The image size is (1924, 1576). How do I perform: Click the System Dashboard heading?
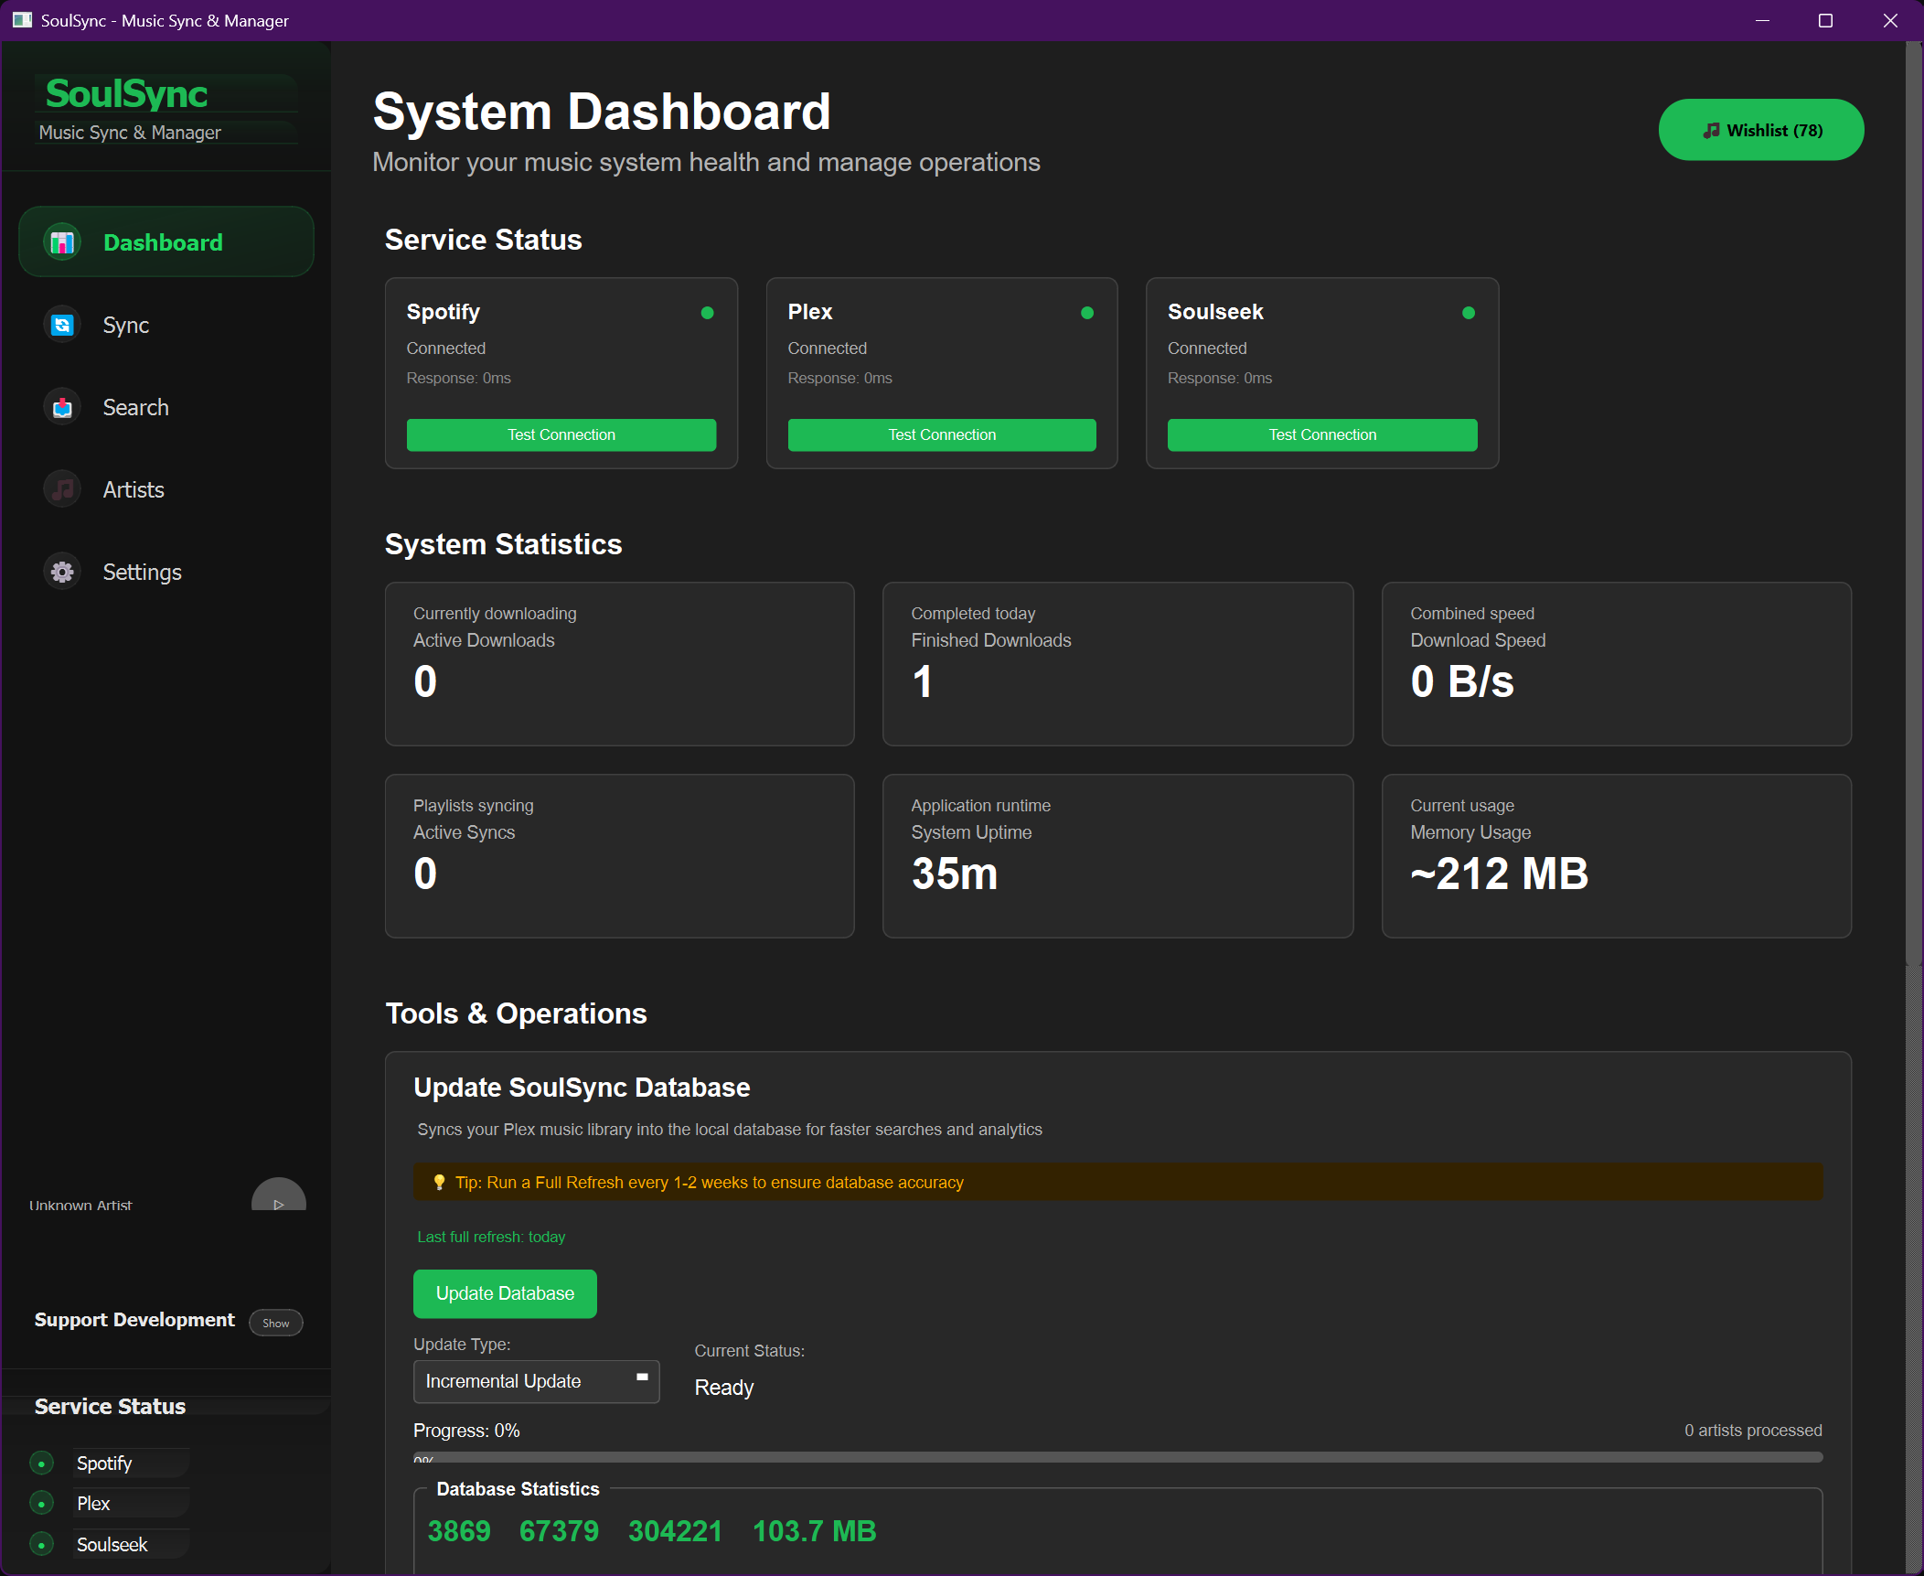tap(602, 112)
